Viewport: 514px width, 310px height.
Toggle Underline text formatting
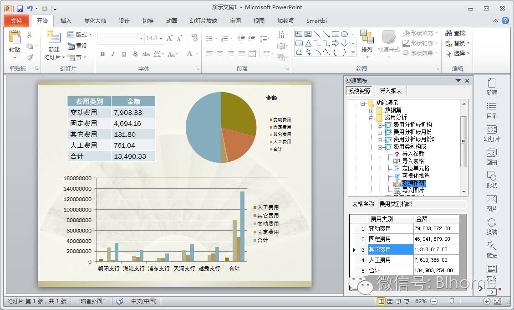click(x=124, y=54)
